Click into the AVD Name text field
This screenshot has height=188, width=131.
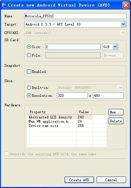tap(75, 16)
